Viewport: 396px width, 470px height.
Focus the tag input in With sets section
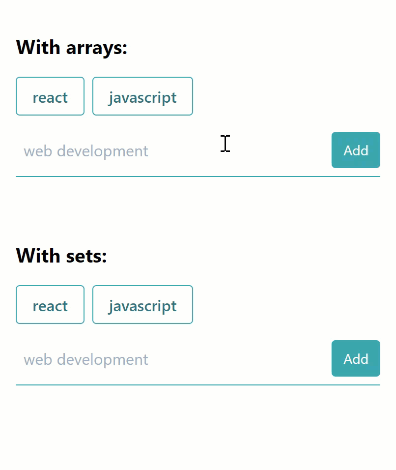pyautogui.click(x=171, y=359)
